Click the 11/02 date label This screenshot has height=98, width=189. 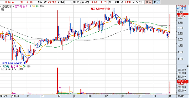point(181,96)
